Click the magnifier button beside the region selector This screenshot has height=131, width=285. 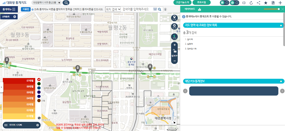[66, 3]
